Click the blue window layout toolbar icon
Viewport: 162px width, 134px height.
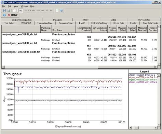pyautogui.click(x=62, y=11)
